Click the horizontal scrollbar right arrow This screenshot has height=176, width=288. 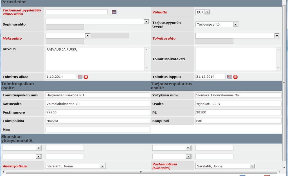click(x=280, y=172)
